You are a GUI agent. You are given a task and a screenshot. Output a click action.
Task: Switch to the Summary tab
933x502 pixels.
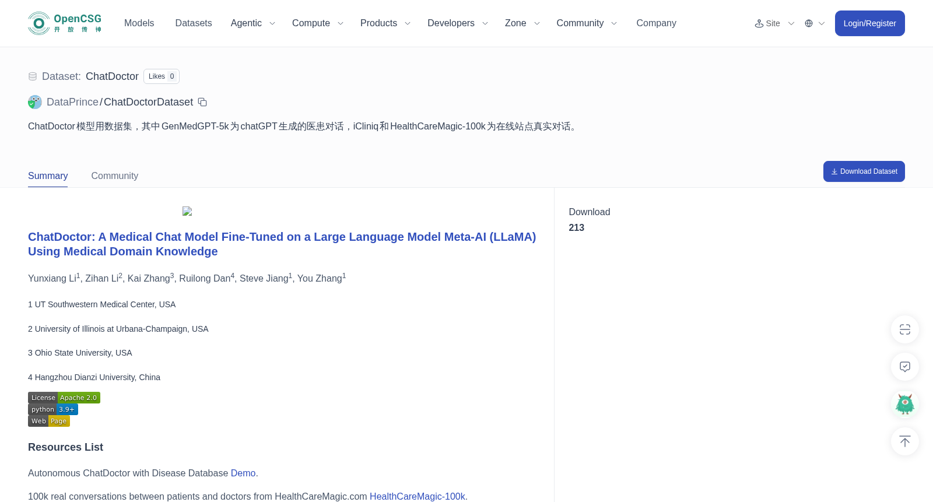click(x=48, y=176)
